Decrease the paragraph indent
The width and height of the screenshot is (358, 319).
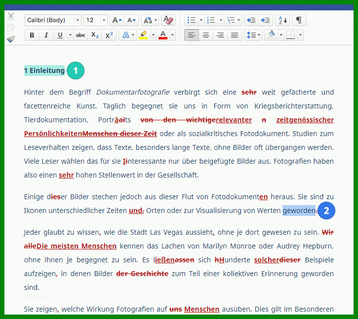(251, 20)
